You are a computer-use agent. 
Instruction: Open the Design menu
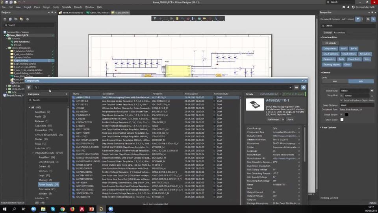point(46,7)
